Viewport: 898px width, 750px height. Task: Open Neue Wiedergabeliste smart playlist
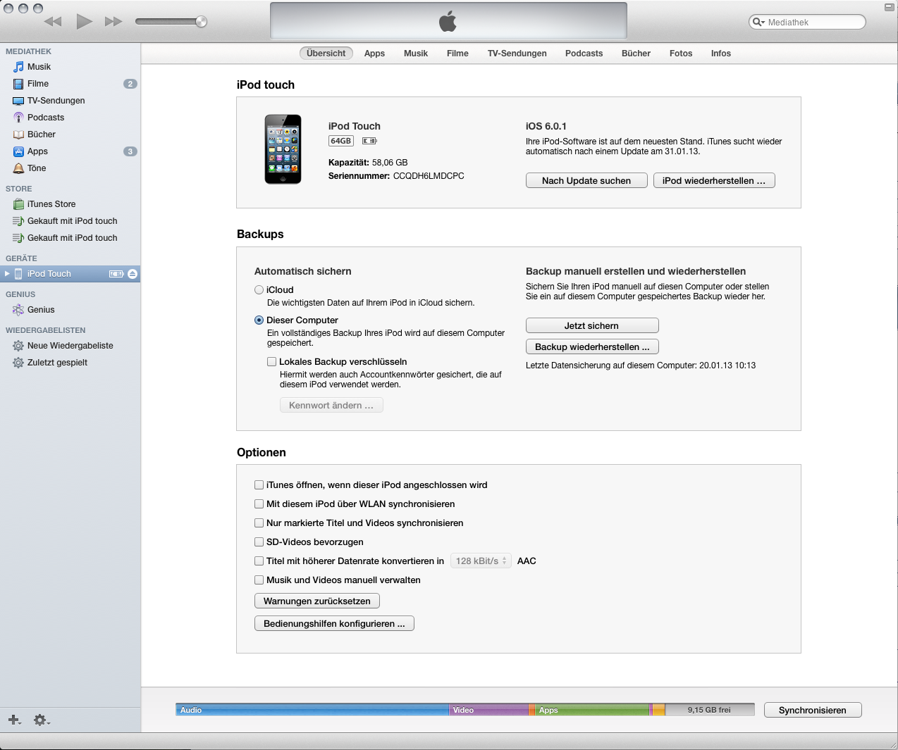(x=70, y=346)
